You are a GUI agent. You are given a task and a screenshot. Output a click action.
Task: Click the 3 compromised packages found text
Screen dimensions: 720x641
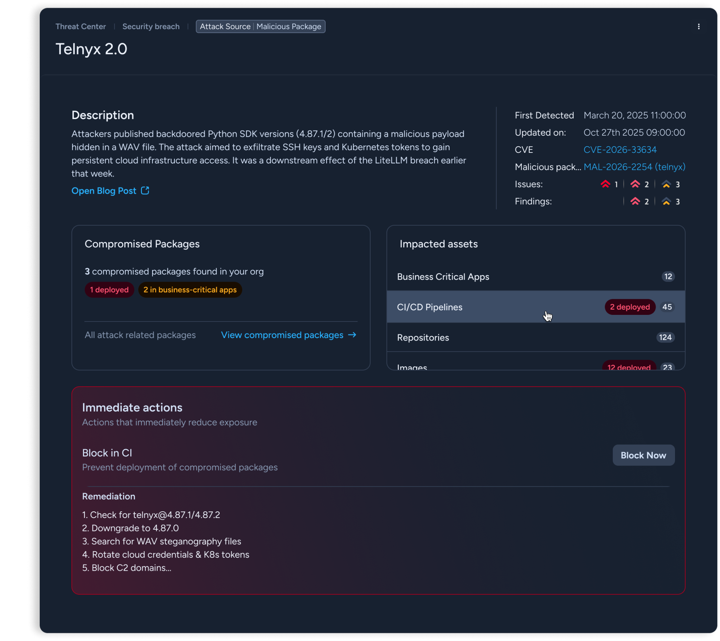click(174, 272)
